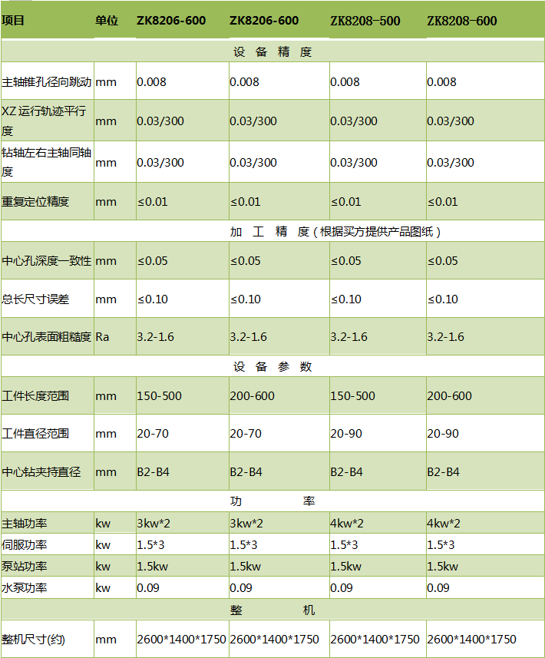Select the 设备参数 section heading
The height and width of the screenshot is (658, 545).
tap(272, 367)
